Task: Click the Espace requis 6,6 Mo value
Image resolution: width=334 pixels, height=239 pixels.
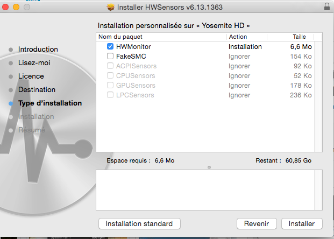Action: tap(165, 160)
